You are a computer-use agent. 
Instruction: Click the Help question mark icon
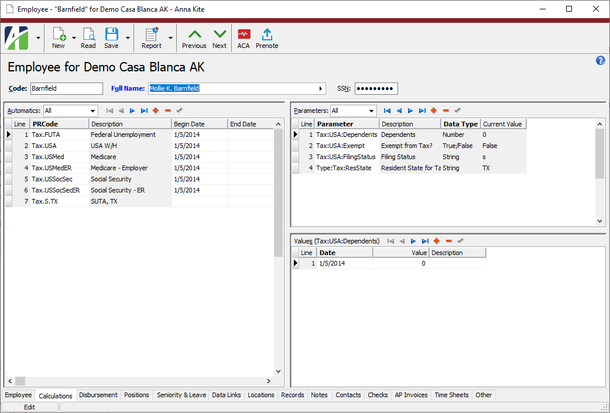coord(600,60)
